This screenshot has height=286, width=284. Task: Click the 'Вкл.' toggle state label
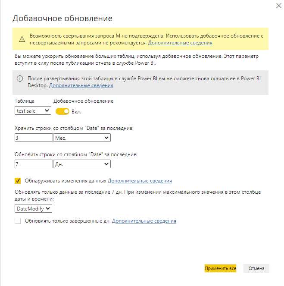[76, 112]
